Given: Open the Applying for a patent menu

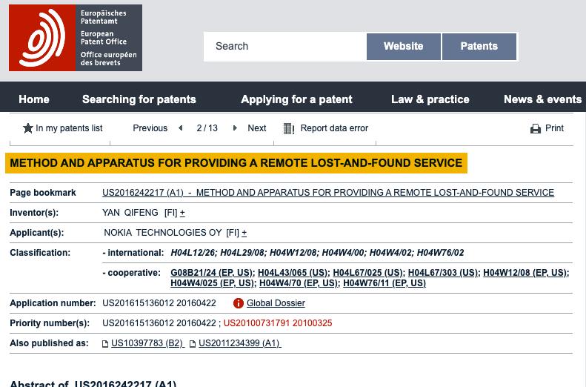Looking at the screenshot, I should tap(296, 99).
